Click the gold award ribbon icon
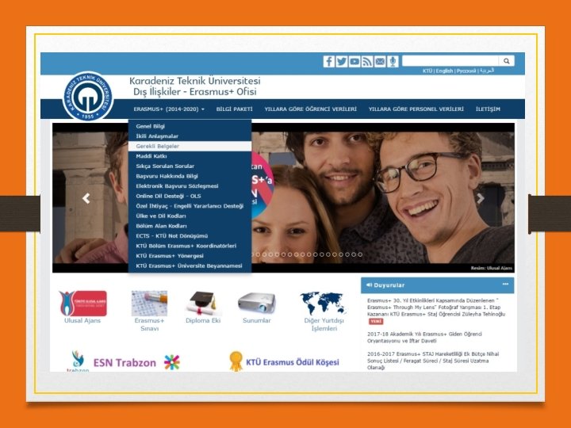Image resolution: width=571 pixels, height=428 pixels. coord(236,361)
